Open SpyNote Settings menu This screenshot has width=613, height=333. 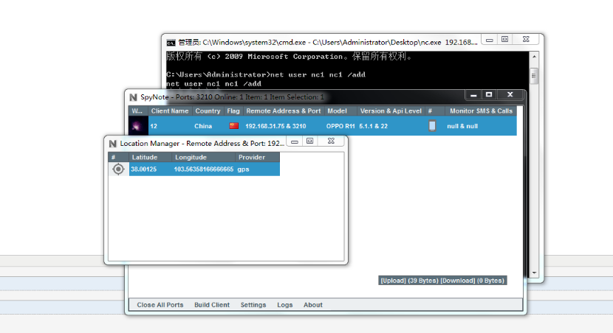253,305
